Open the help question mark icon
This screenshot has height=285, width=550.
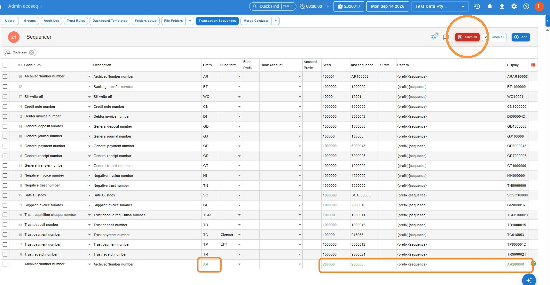(526, 6)
